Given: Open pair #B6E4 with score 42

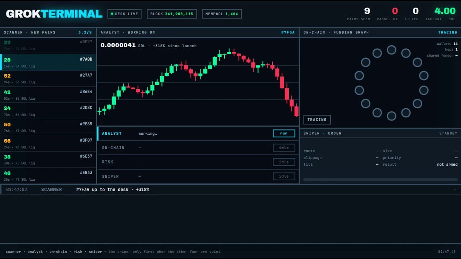Looking at the screenshot, I should 48,94.
